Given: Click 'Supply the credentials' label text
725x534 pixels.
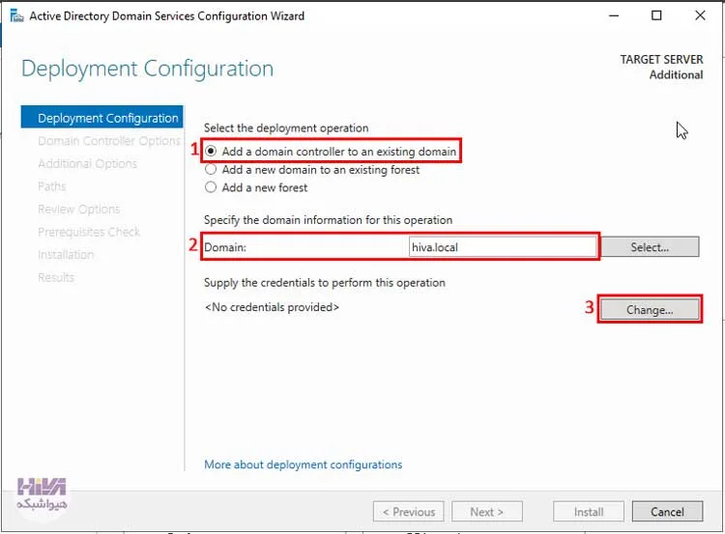Looking at the screenshot, I should coord(325,282).
